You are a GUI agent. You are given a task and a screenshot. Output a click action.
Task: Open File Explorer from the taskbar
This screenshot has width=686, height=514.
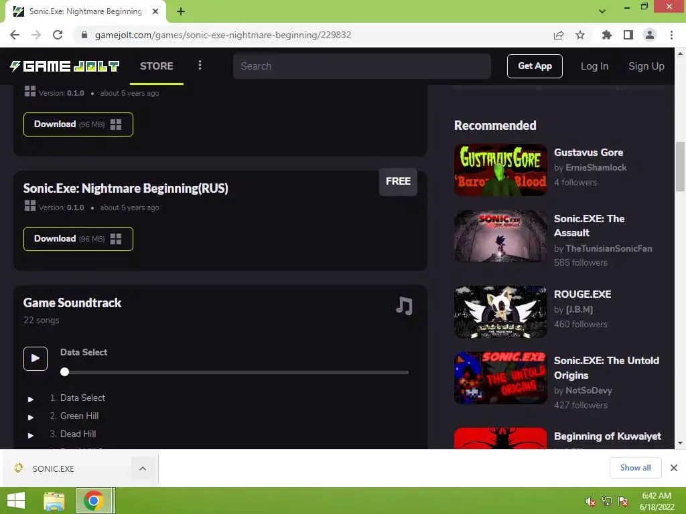click(x=54, y=501)
